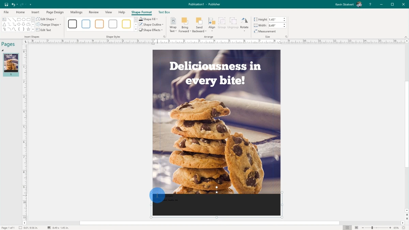Open the Text Box tab
409x230 pixels.
(164, 12)
